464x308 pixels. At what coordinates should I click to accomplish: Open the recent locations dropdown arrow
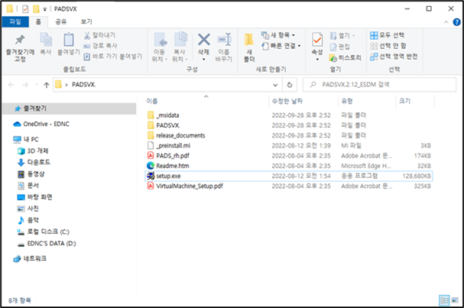click(x=37, y=85)
